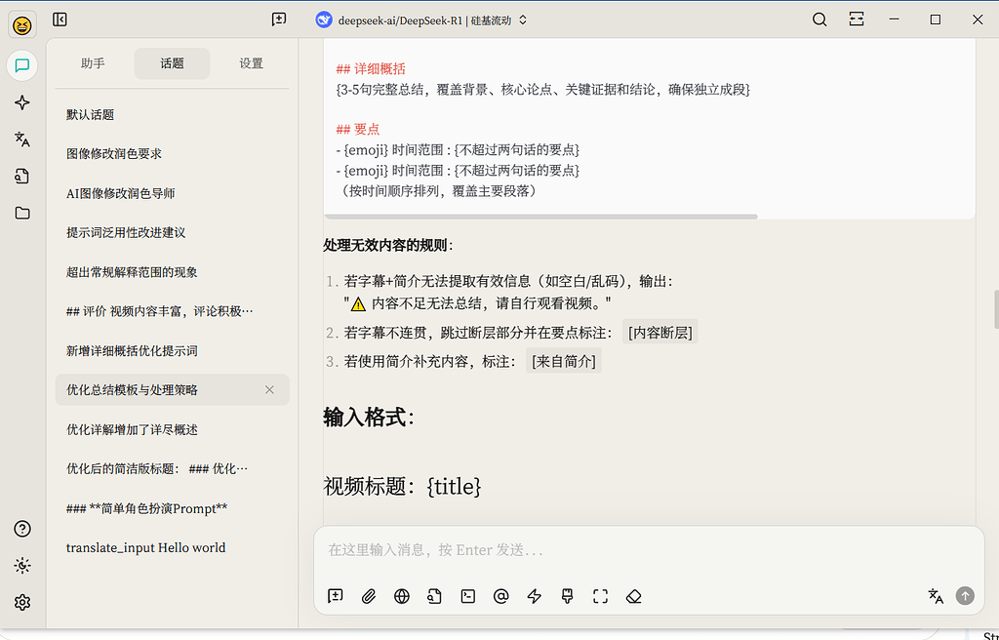This screenshot has width=999, height=640.
Task: Switch to the 设置 tab
Action: coord(251,63)
